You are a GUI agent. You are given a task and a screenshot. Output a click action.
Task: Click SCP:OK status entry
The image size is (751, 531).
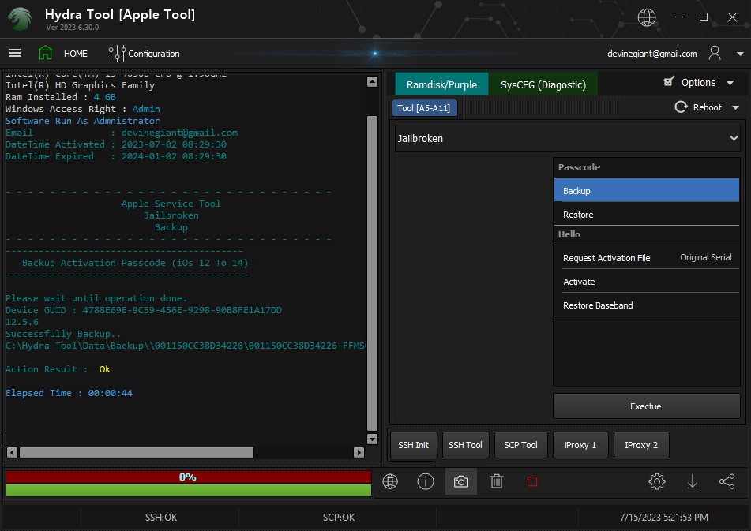[x=339, y=517]
